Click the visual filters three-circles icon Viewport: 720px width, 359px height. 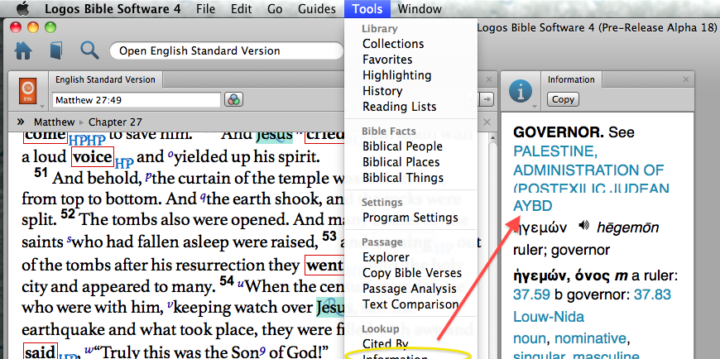pos(233,99)
